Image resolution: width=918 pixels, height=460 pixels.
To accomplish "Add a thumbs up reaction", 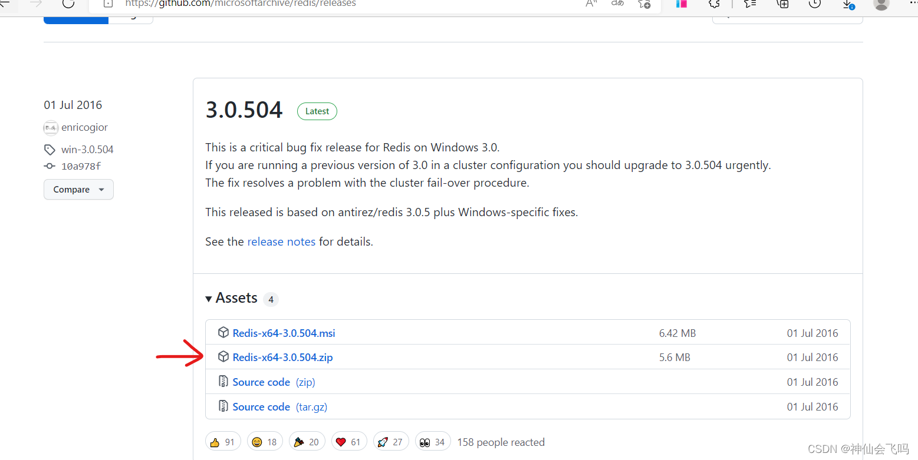I will pos(222,442).
